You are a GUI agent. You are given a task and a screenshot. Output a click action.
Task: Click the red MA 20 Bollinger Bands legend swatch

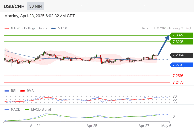click(x=7, y=28)
